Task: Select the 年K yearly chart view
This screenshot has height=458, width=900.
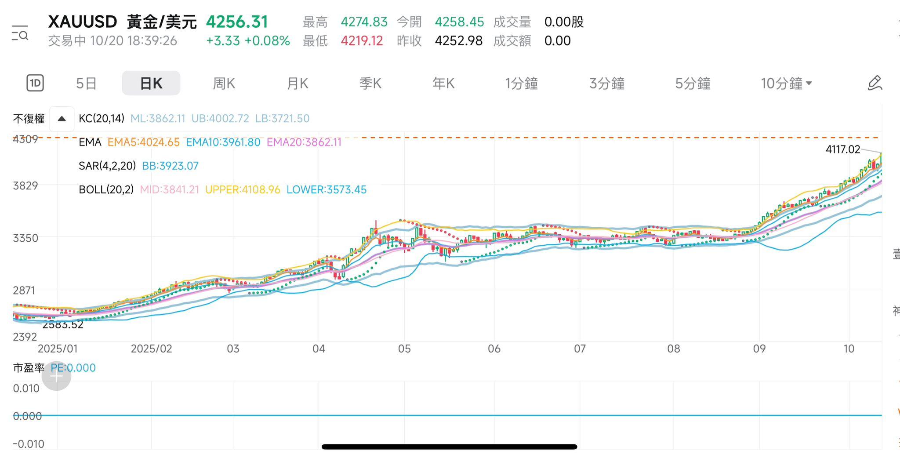Action: [x=443, y=83]
